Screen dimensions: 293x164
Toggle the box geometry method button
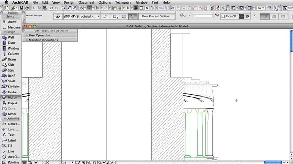(114, 16)
